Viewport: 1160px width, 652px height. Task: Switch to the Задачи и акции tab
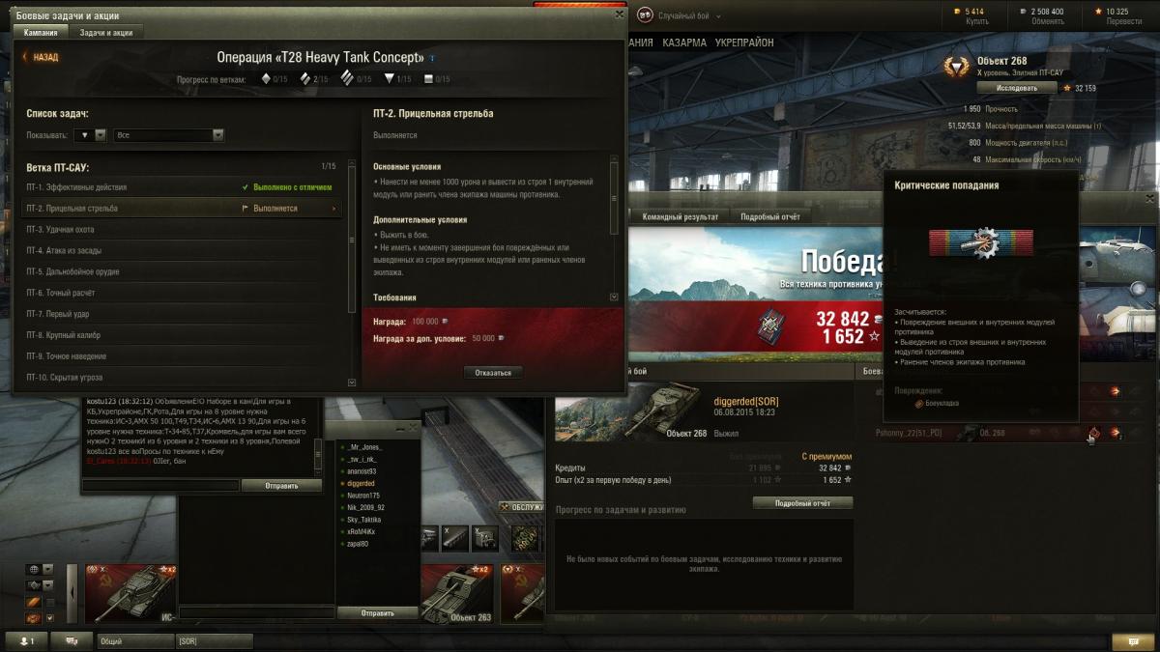pos(106,32)
